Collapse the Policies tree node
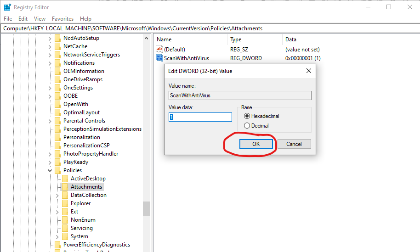The height and width of the screenshot is (252, 420). 50,170
